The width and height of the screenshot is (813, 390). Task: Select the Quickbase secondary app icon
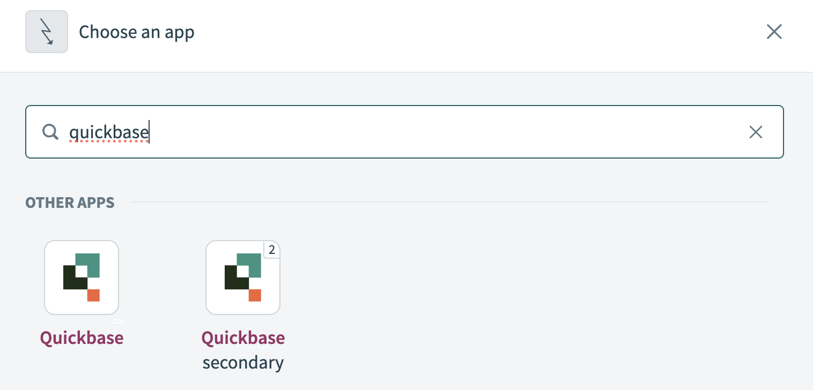tap(243, 277)
